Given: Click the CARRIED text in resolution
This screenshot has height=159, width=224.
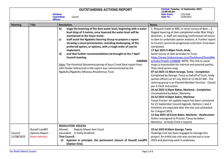Looking at the screenshot, I should 141,61.
